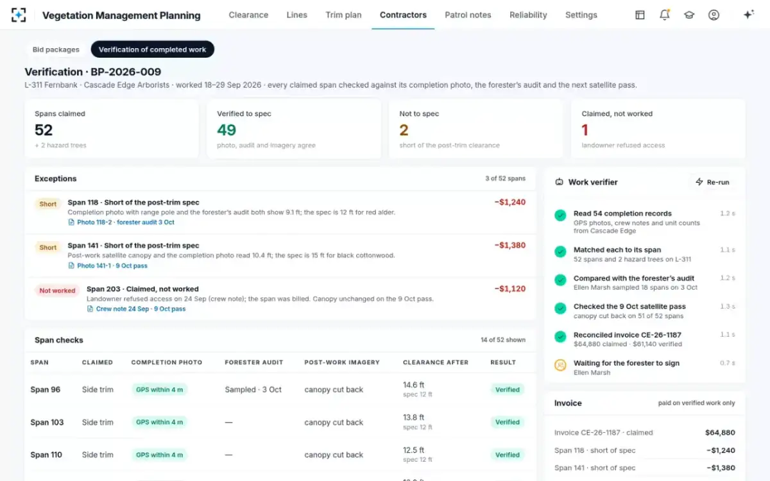This screenshot has height=481, width=770.
Task: Open 9 Oct pass link under Span 203
Action: coord(170,309)
